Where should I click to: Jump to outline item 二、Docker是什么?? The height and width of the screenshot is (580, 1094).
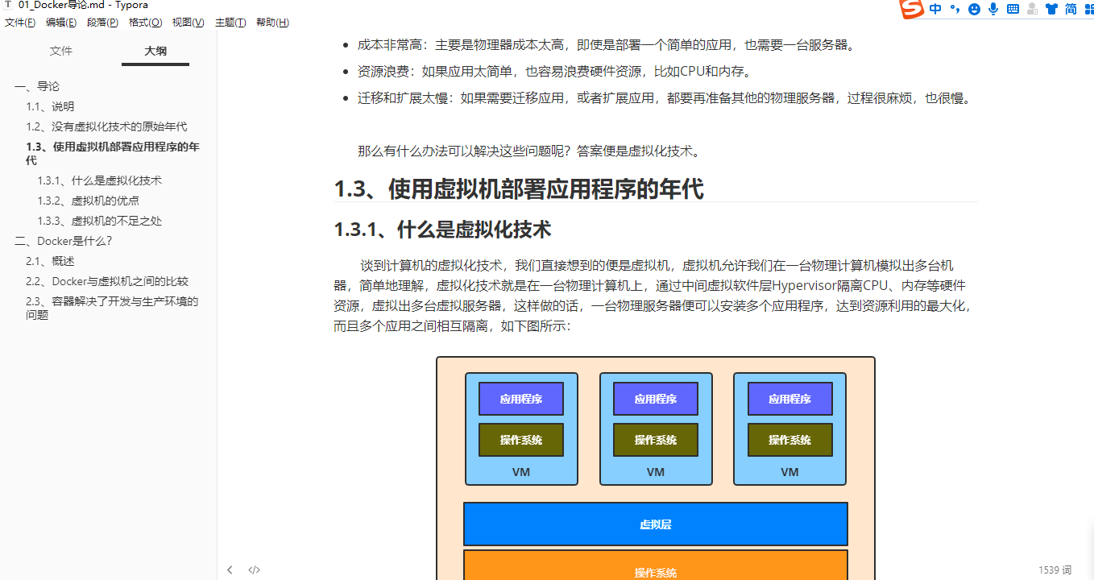coord(64,241)
